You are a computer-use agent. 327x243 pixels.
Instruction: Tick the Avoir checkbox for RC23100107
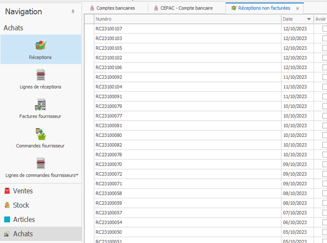pos(324,29)
